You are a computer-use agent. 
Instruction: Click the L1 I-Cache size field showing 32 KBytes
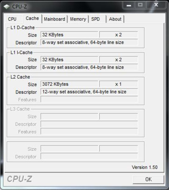point(69,60)
